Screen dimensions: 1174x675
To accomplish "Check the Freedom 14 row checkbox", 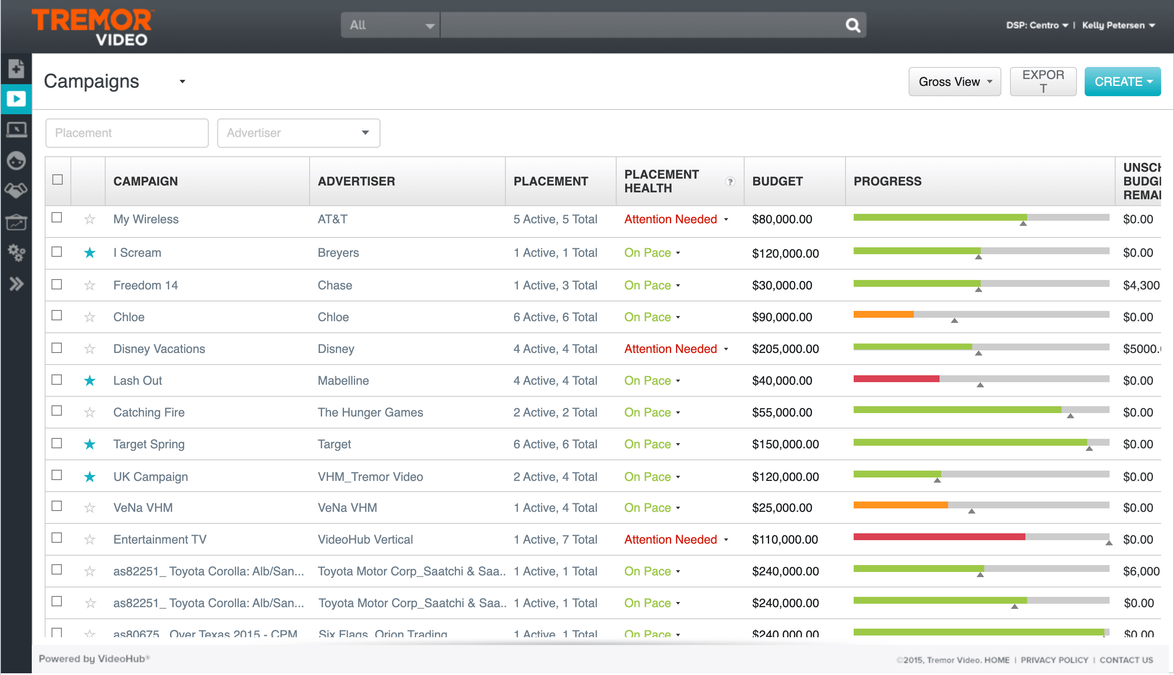I will point(57,284).
